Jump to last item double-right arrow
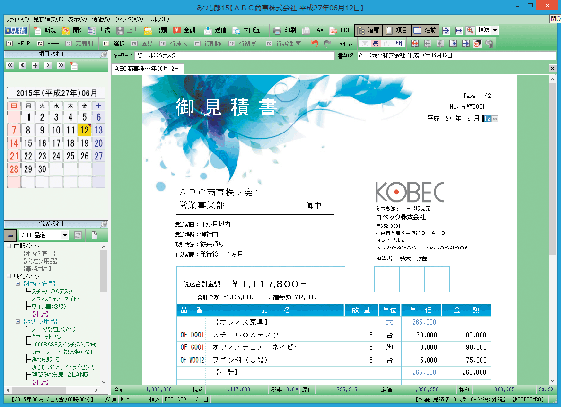This screenshot has height=407, width=561. pos(61,65)
